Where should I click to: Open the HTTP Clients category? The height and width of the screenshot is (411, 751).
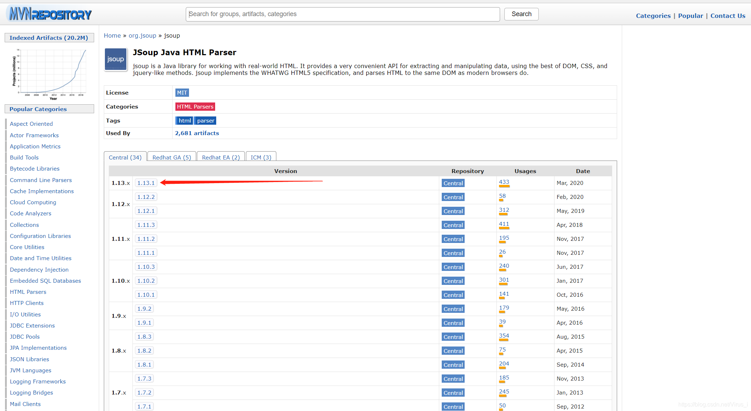(27, 303)
